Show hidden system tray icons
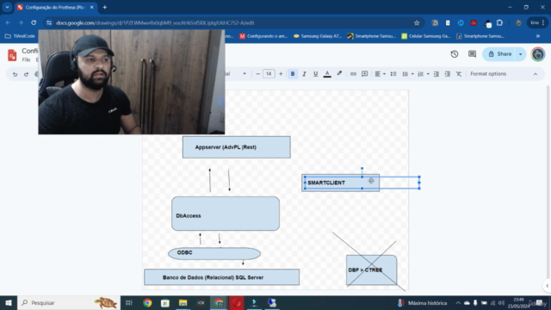Viewport: 551px width, 310px height. [x=458, y=302]
